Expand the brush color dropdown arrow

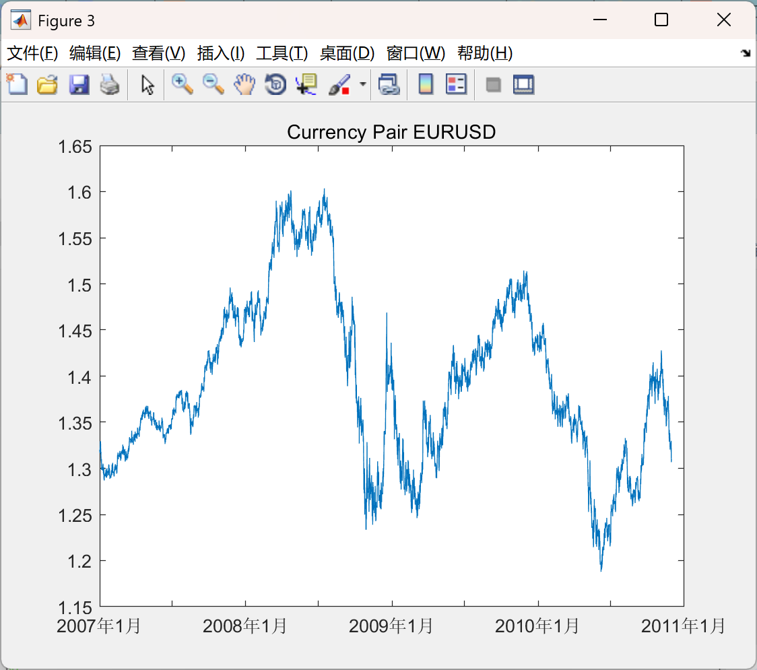point(362,84)
